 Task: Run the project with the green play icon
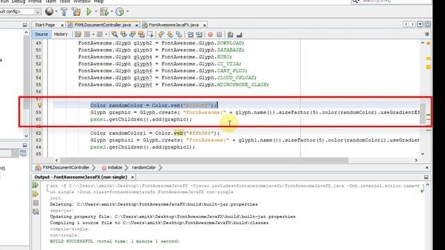click(89, 12)
